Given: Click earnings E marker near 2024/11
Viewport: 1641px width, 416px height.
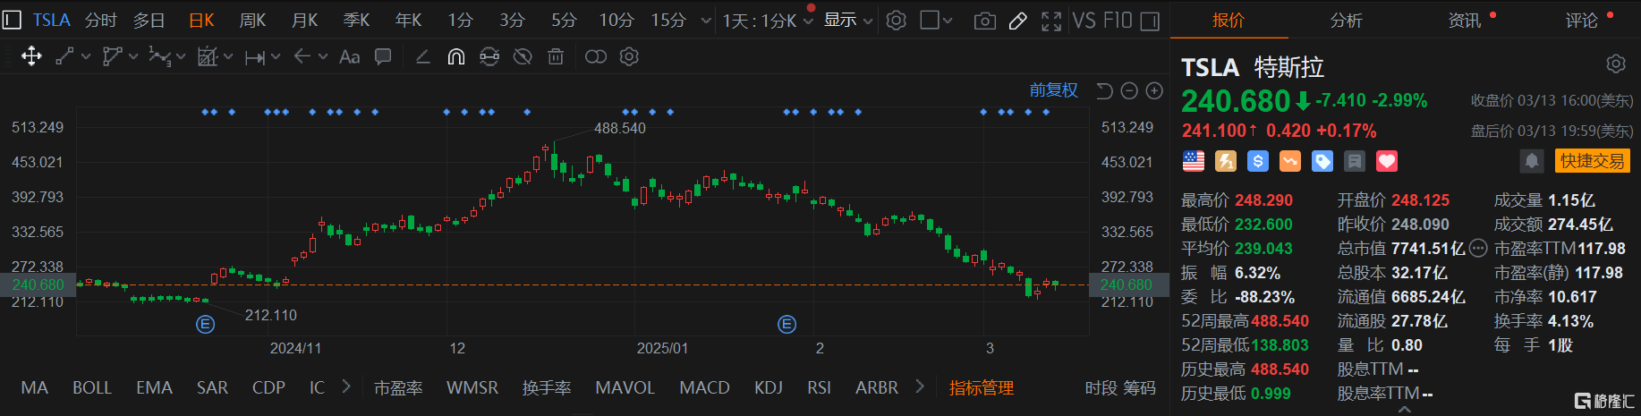Looking at the screenshot, I should click(x=205, y=325).
